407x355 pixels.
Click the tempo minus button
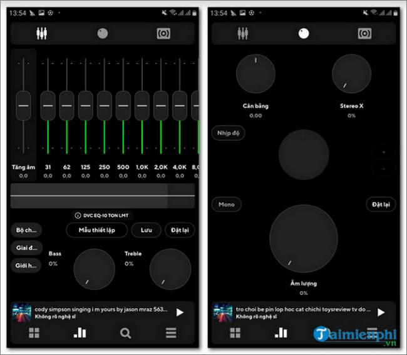tap(384, 169)
